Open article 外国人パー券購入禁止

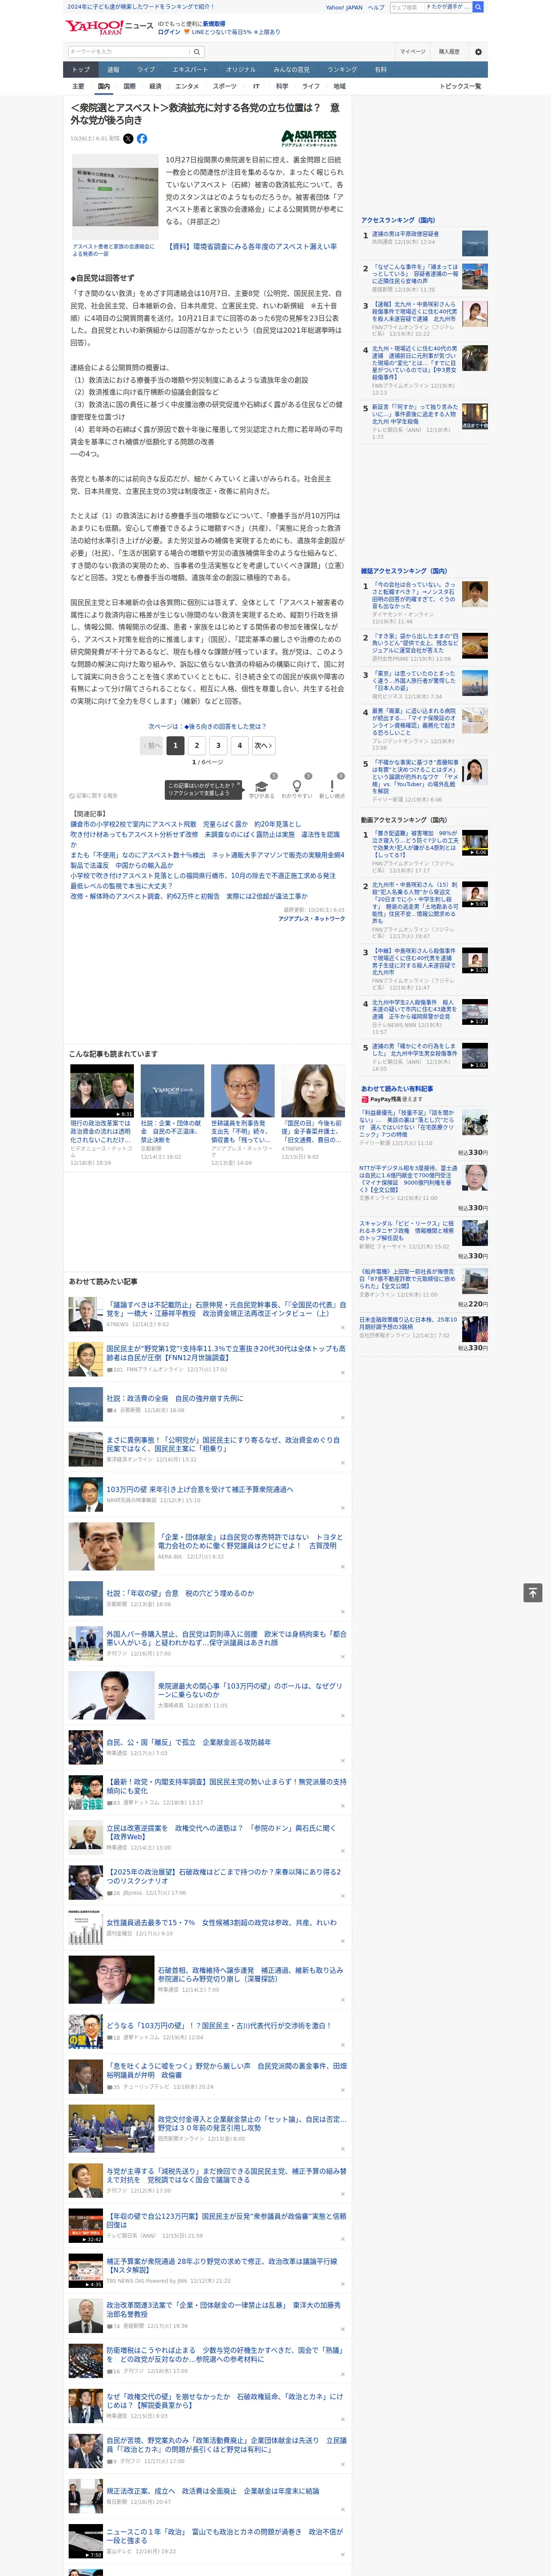tap(226, 1638)
